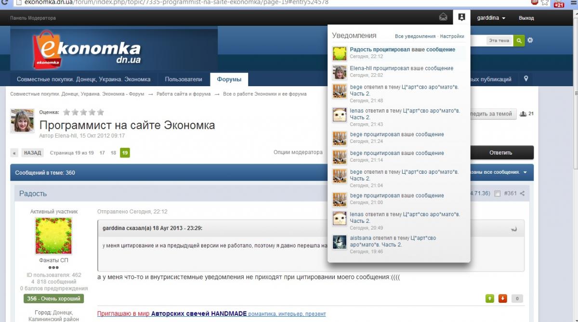Click the map marker icon in nav bar
578x322 pixels.
[526, 78]
